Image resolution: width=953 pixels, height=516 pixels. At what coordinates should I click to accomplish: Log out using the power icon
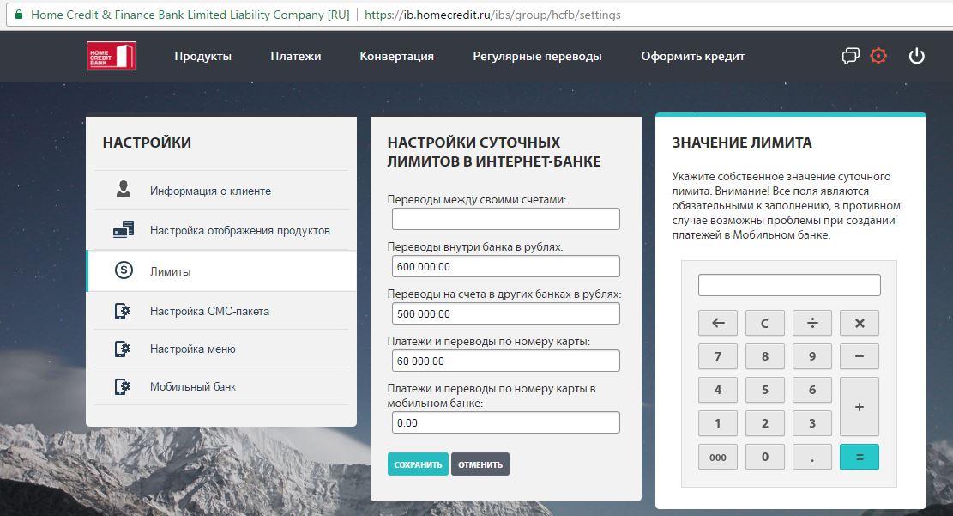tap(916, 57)
